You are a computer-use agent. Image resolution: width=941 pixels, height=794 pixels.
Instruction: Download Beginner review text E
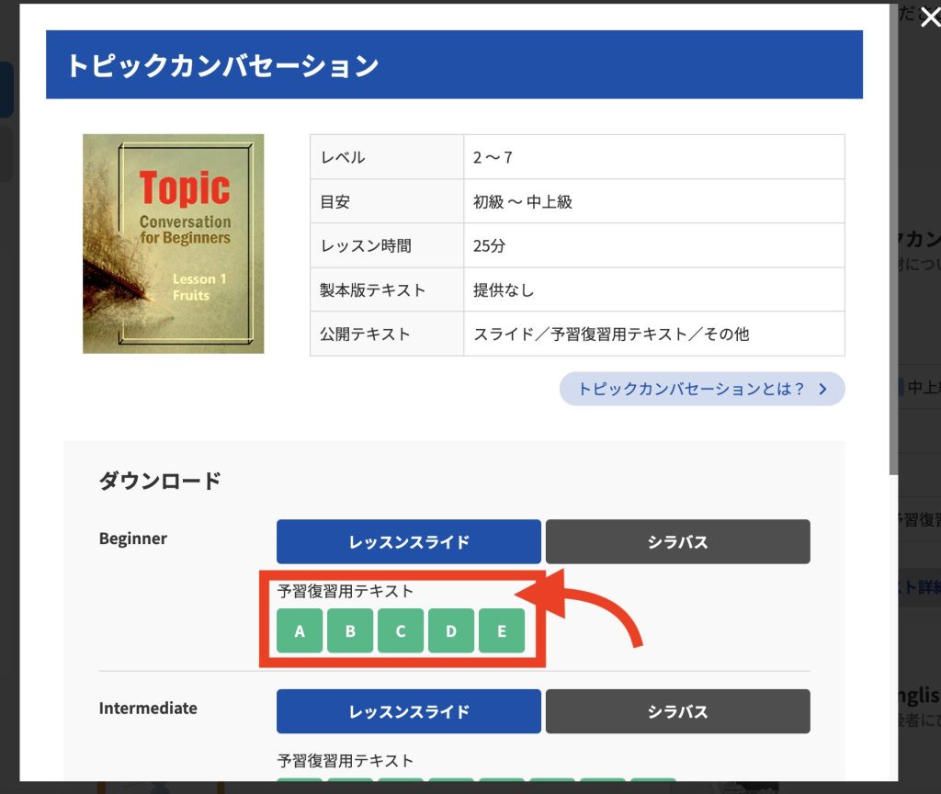point(502,630)
